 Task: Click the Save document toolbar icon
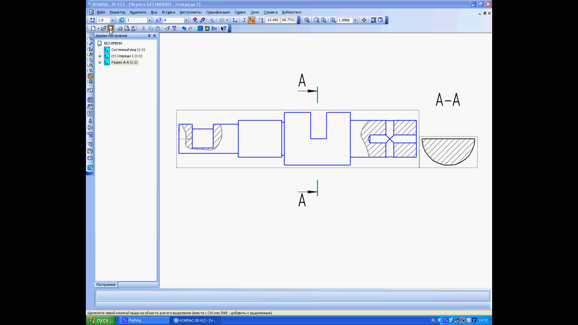point(111,28)
